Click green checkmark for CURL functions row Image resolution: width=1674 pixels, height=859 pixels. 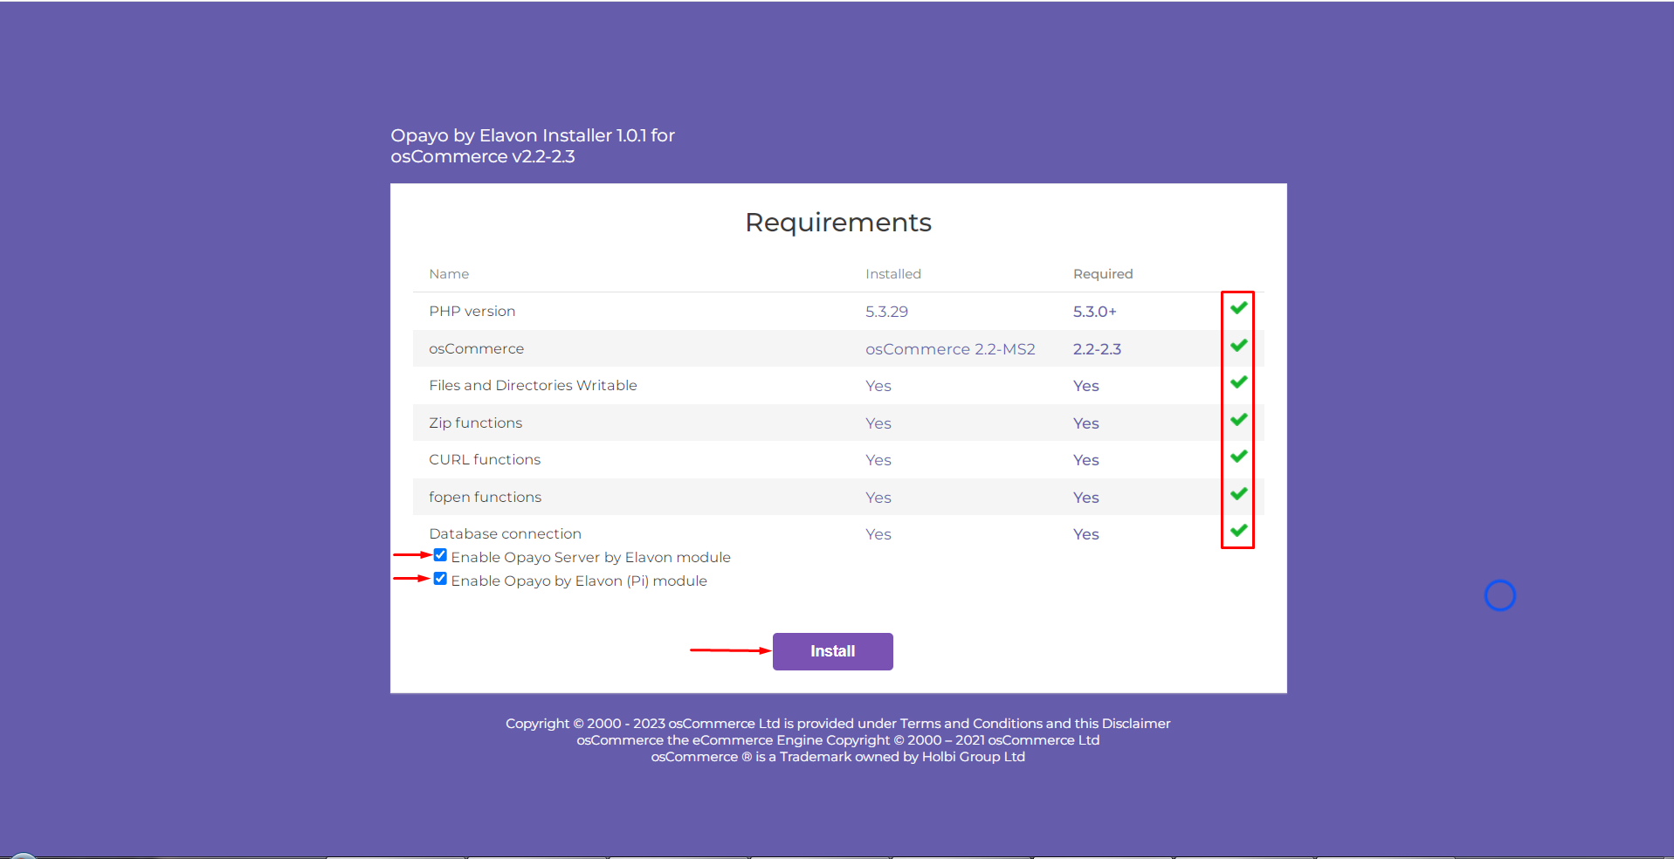coord(1238,456)
